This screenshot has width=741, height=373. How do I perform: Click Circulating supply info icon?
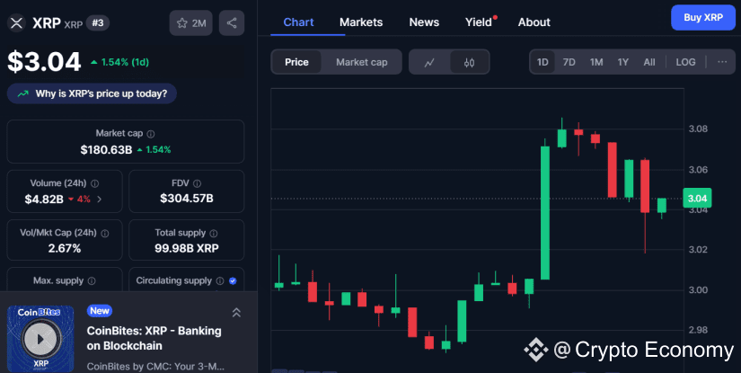tap(220, 280)
